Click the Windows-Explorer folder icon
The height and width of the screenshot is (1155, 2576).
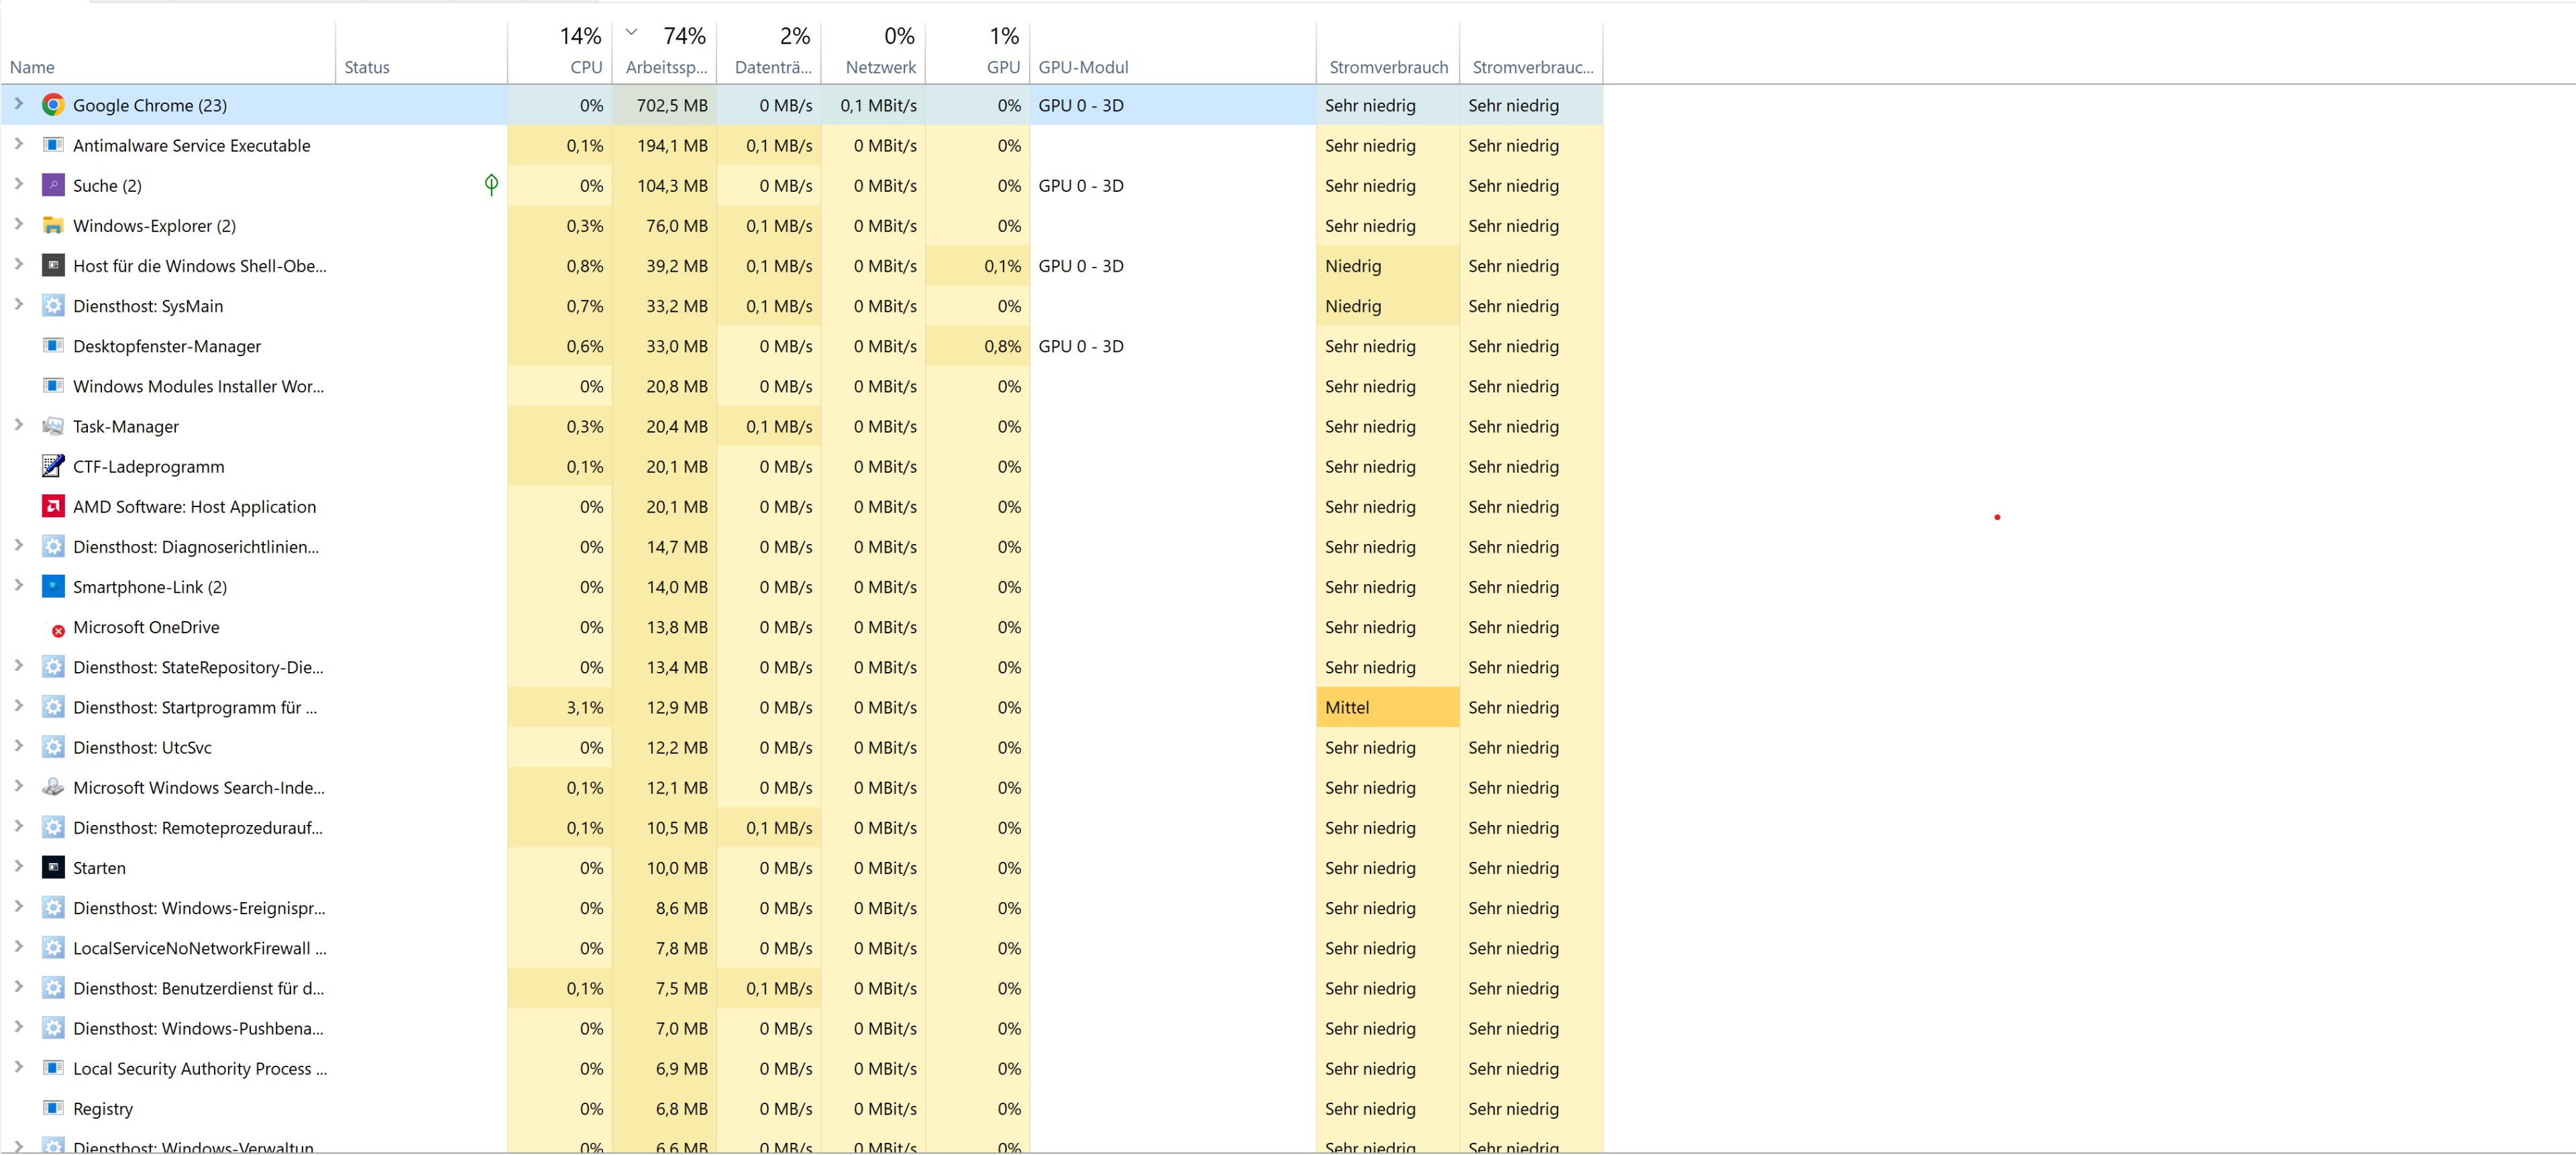(x=53, y=226)
